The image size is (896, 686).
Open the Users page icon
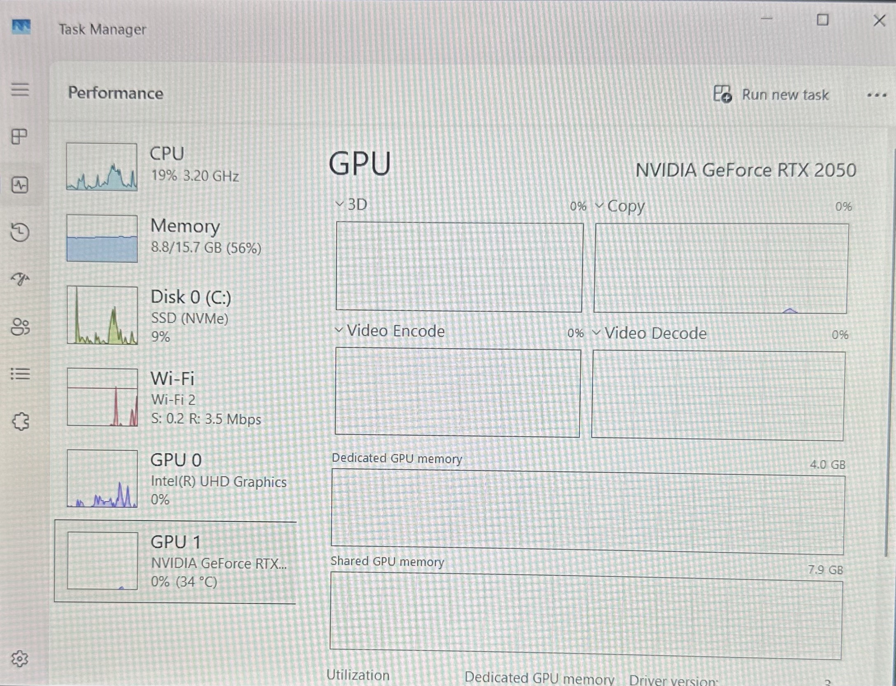pos(20,327)
